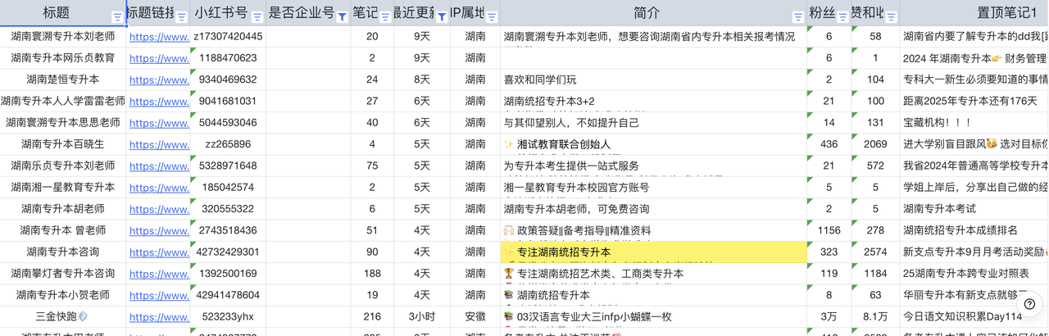
Task: Open link for 湖南专升本咨询 row
Action: point(159,252)
